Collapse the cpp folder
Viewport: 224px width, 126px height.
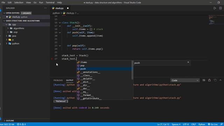[x=6, y=24]
